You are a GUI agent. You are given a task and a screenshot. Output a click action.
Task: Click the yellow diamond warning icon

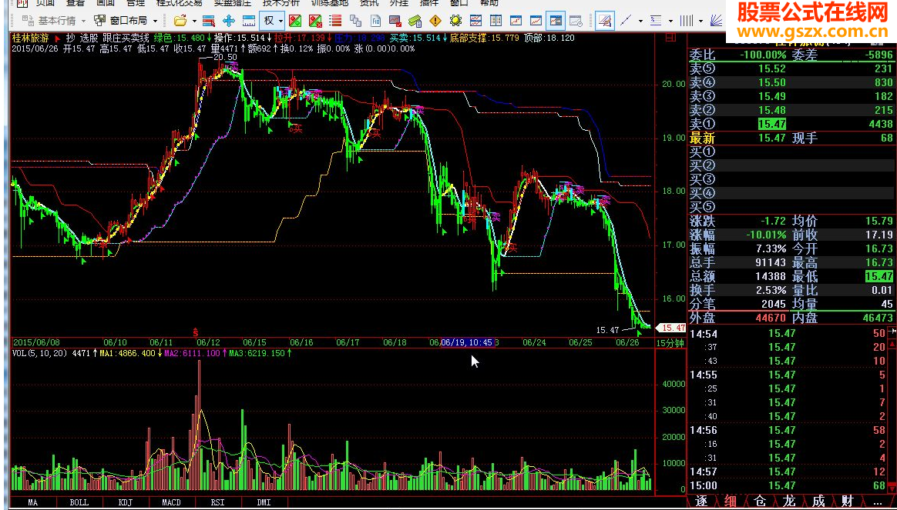point(436,21)
